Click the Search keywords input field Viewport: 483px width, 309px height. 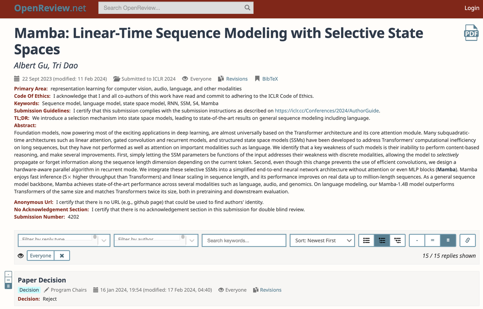pyautogui.click(x=244, y=240)
